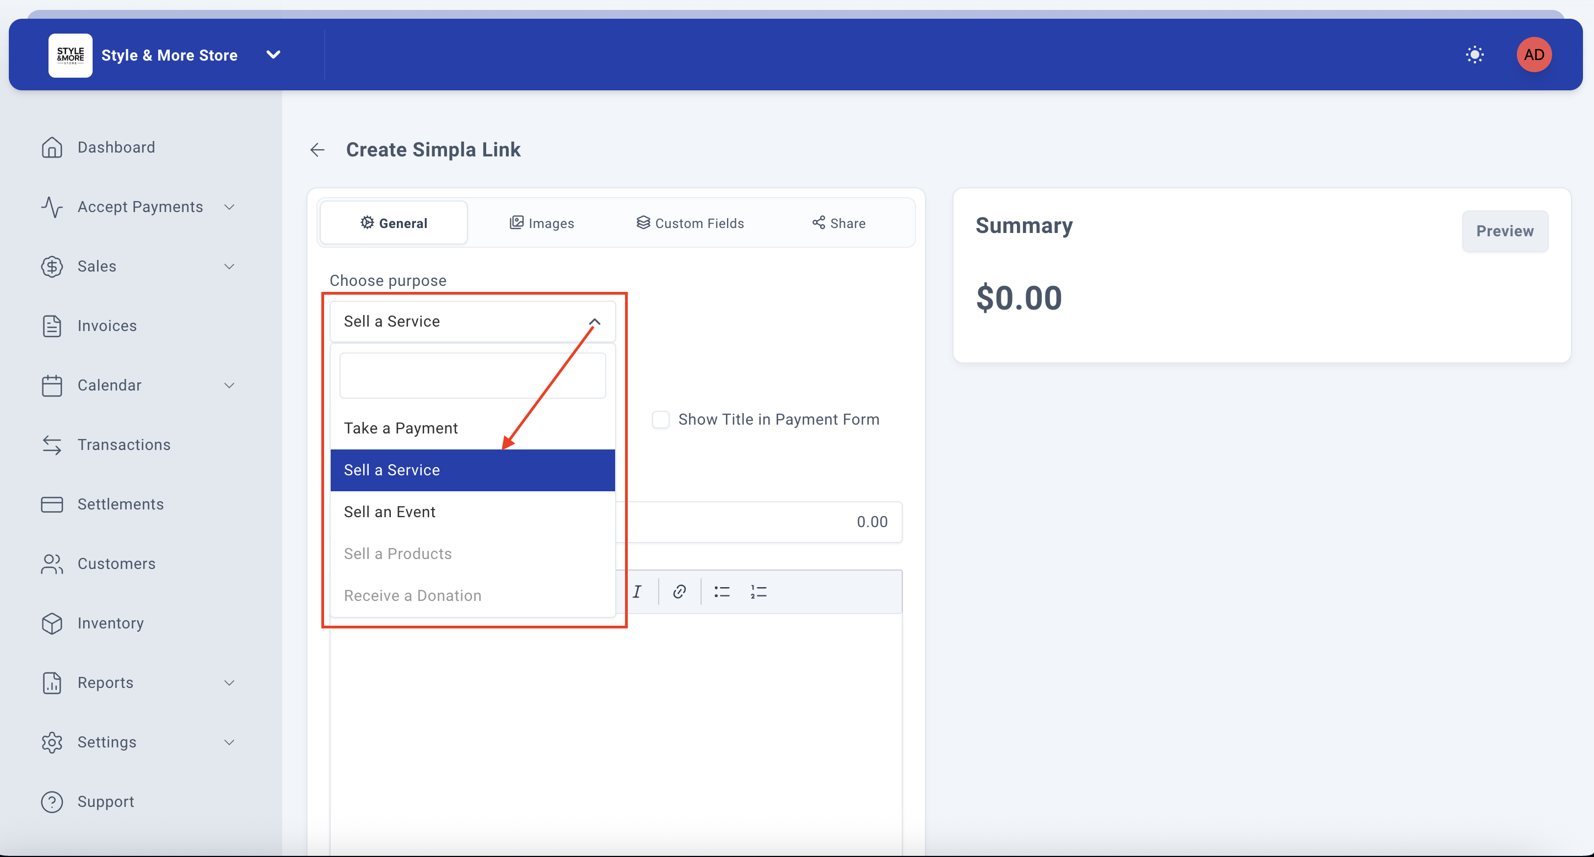Select Take a Payment option

[401, 428]
